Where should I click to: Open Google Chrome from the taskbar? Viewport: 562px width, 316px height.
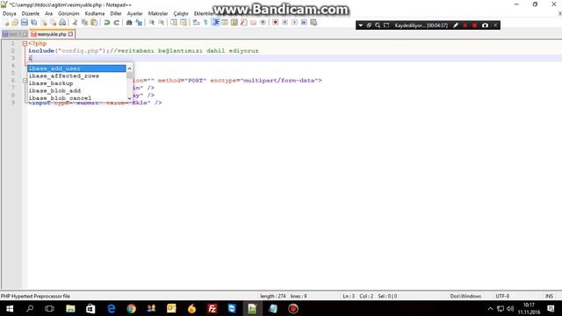tap(131, 308)
